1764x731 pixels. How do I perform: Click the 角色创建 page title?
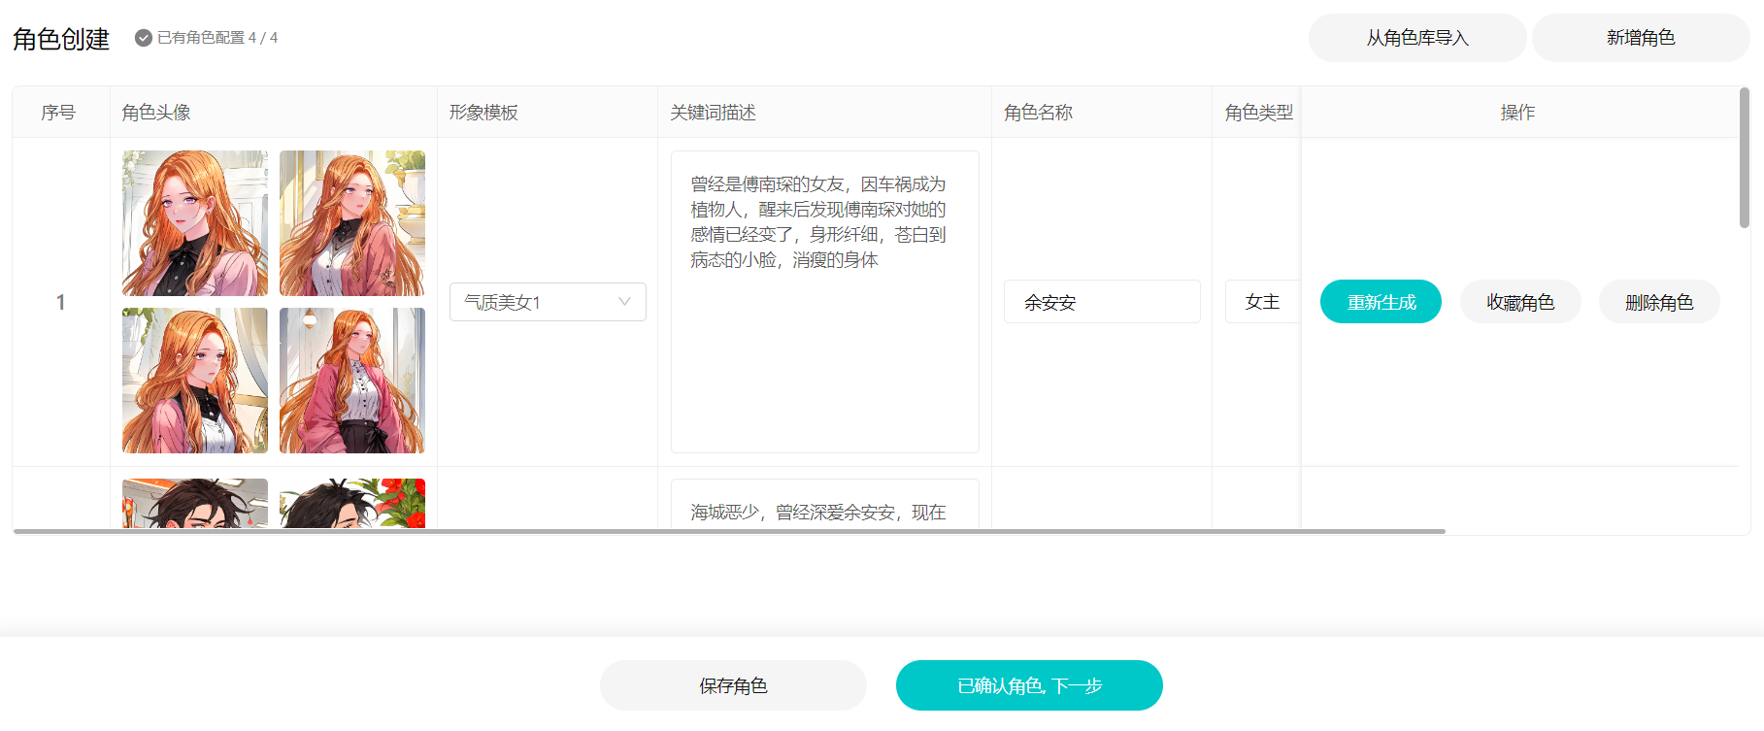tap(61, 39)
